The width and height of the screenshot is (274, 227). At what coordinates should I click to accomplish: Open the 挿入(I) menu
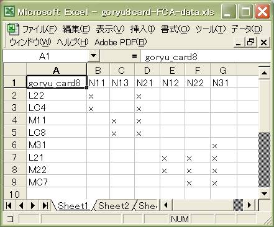(142, 30)
